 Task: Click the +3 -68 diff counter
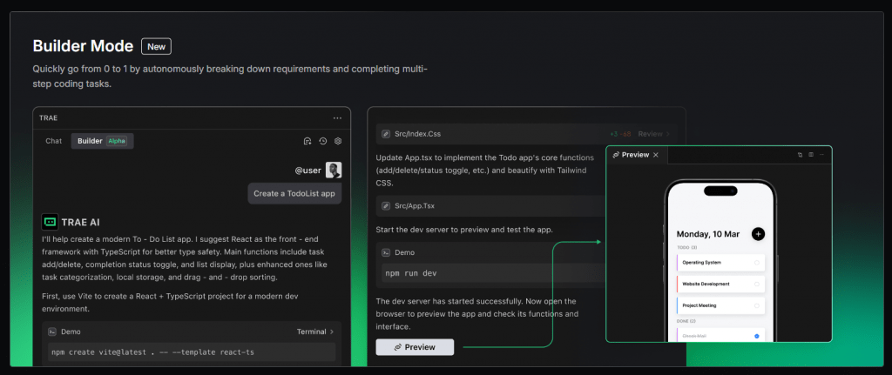coord(620,134)
